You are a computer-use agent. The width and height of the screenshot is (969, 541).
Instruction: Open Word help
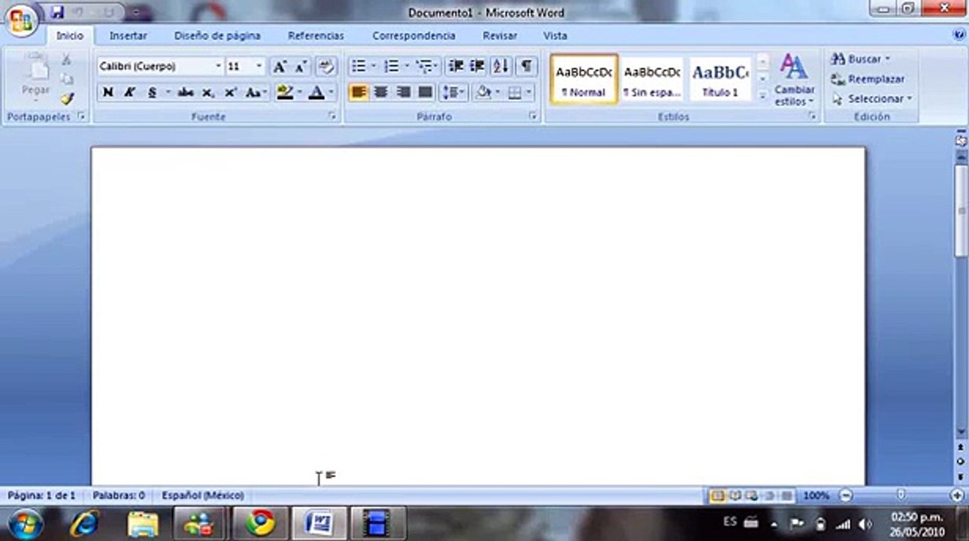(958, 35)
